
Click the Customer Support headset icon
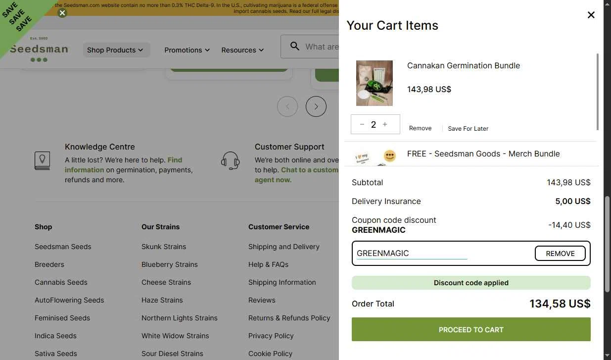(231, 160)
